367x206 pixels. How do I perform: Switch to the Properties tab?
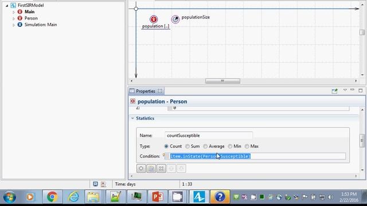pyautogui.click(x=146, y=91)
